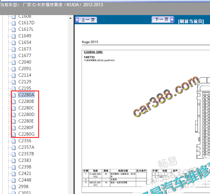210x194 pixels.
Task: Select C1649 in the connector list
Action: click(x=25, y=36)
